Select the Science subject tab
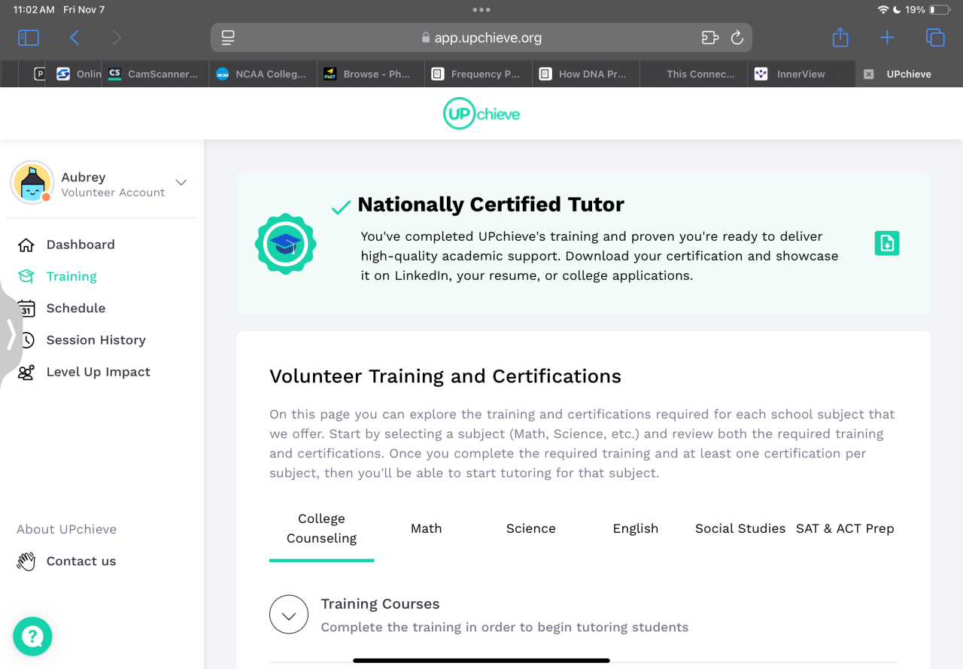This screenshot has width=963, height=669. pos(530,528)
